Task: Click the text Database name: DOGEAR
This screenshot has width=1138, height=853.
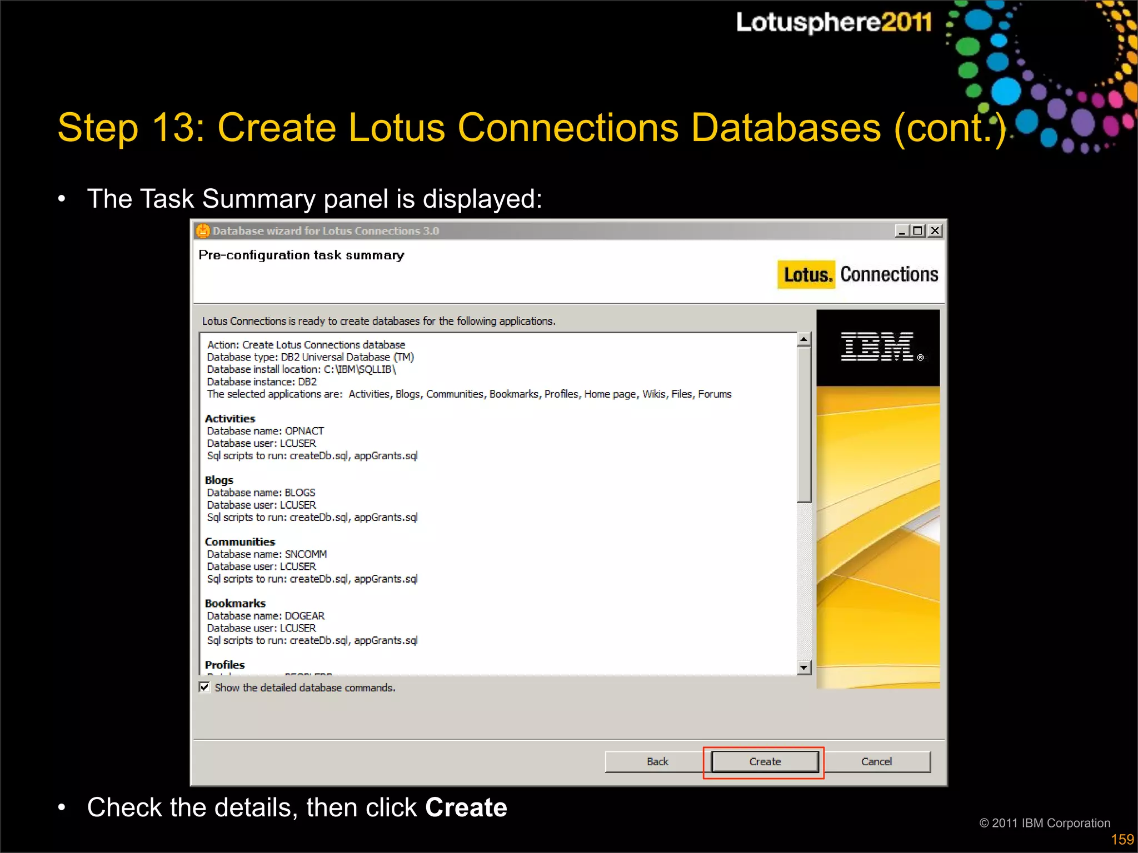Action: [266, 616]
